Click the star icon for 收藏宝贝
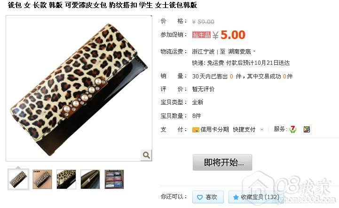Screen dimensions: 339x208 [236, 197]
